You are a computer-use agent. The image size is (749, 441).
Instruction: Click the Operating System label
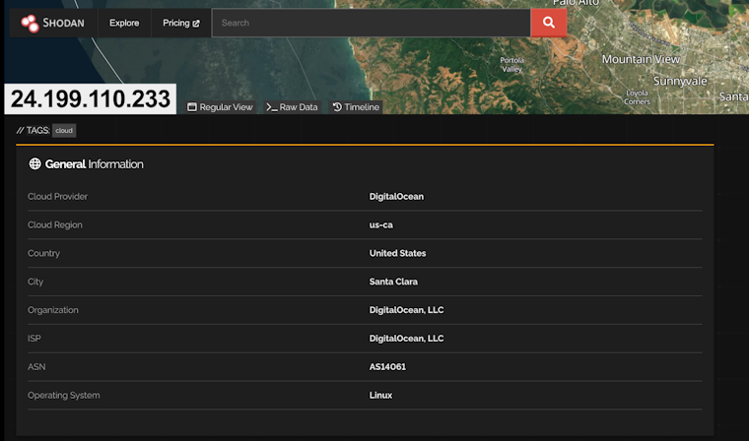tap(64, 395)
